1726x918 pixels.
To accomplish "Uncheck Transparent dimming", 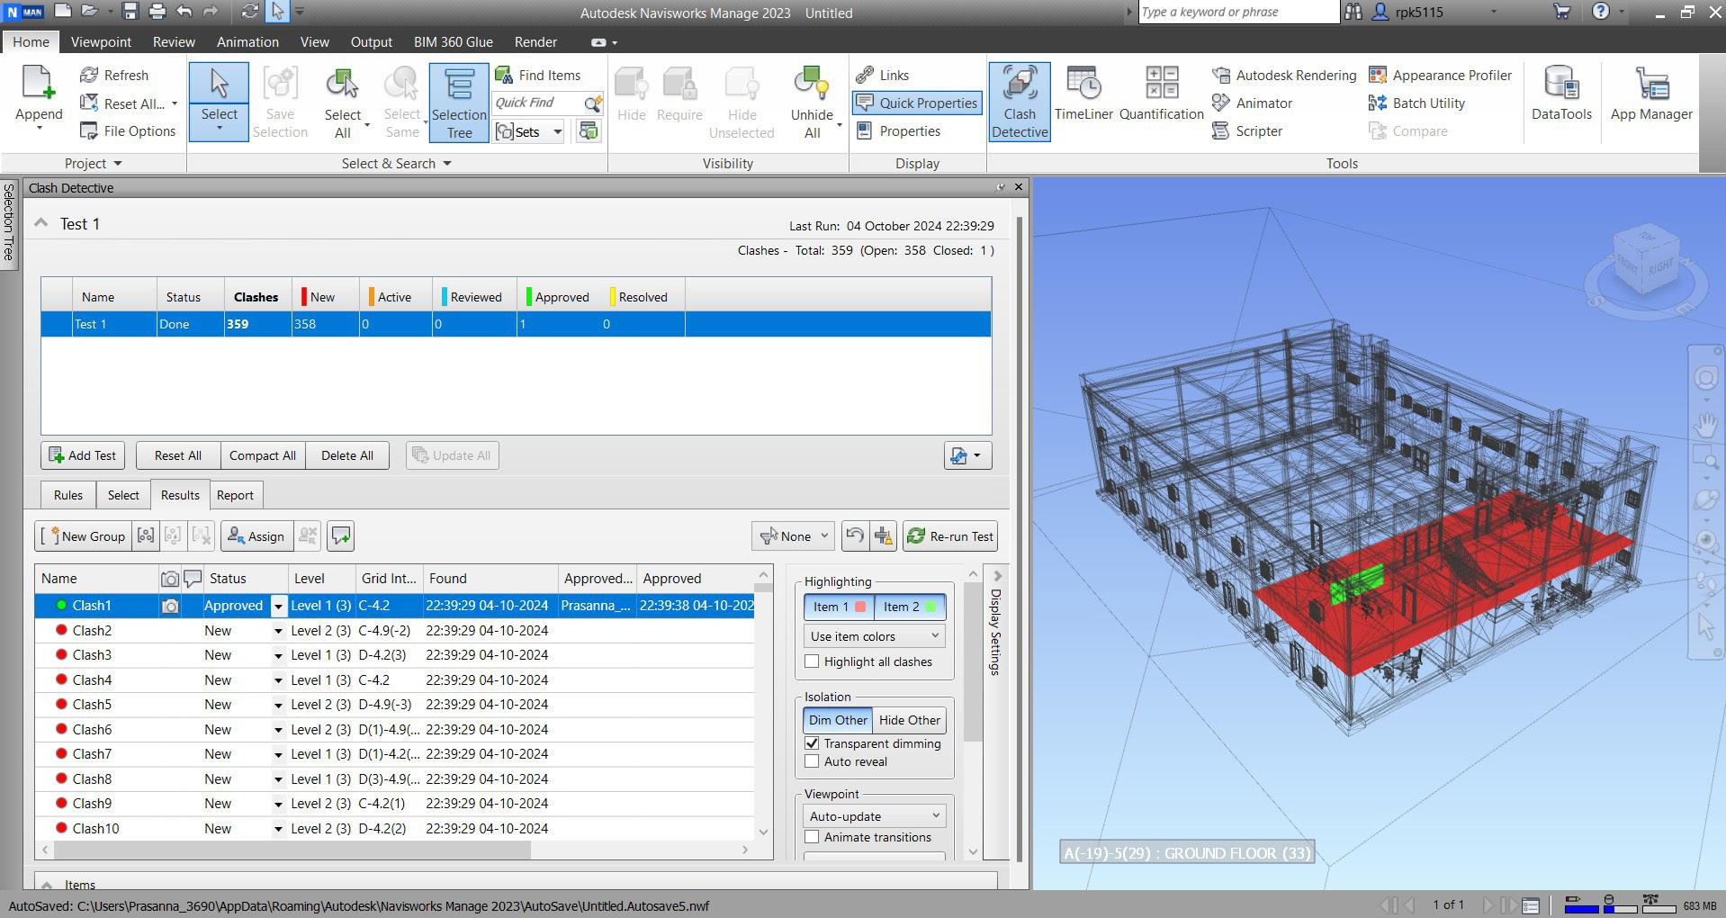I will (812, 743).
